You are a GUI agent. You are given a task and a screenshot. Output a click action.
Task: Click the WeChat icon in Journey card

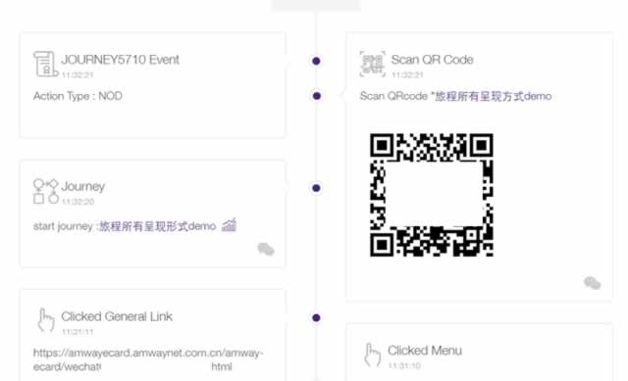(x=266, y=249)
